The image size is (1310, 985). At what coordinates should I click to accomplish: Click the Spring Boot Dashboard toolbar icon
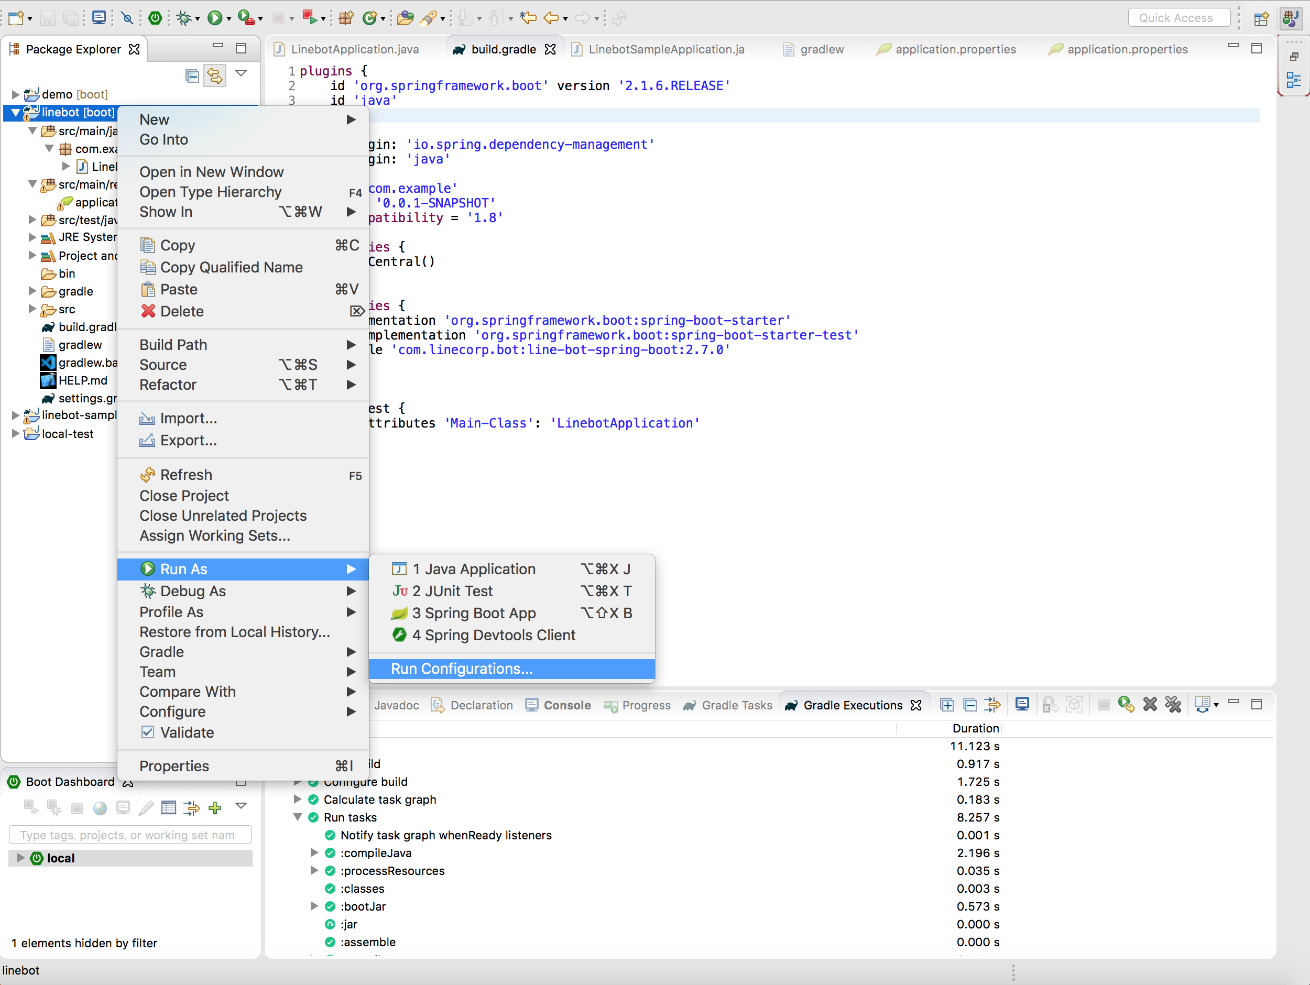[x=155, y=18]
